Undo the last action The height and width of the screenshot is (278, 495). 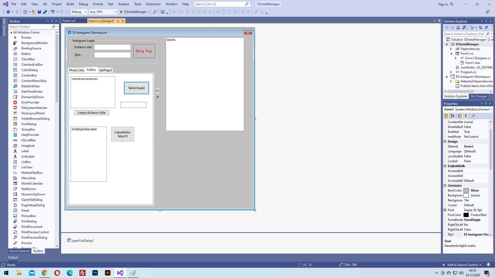53,12
